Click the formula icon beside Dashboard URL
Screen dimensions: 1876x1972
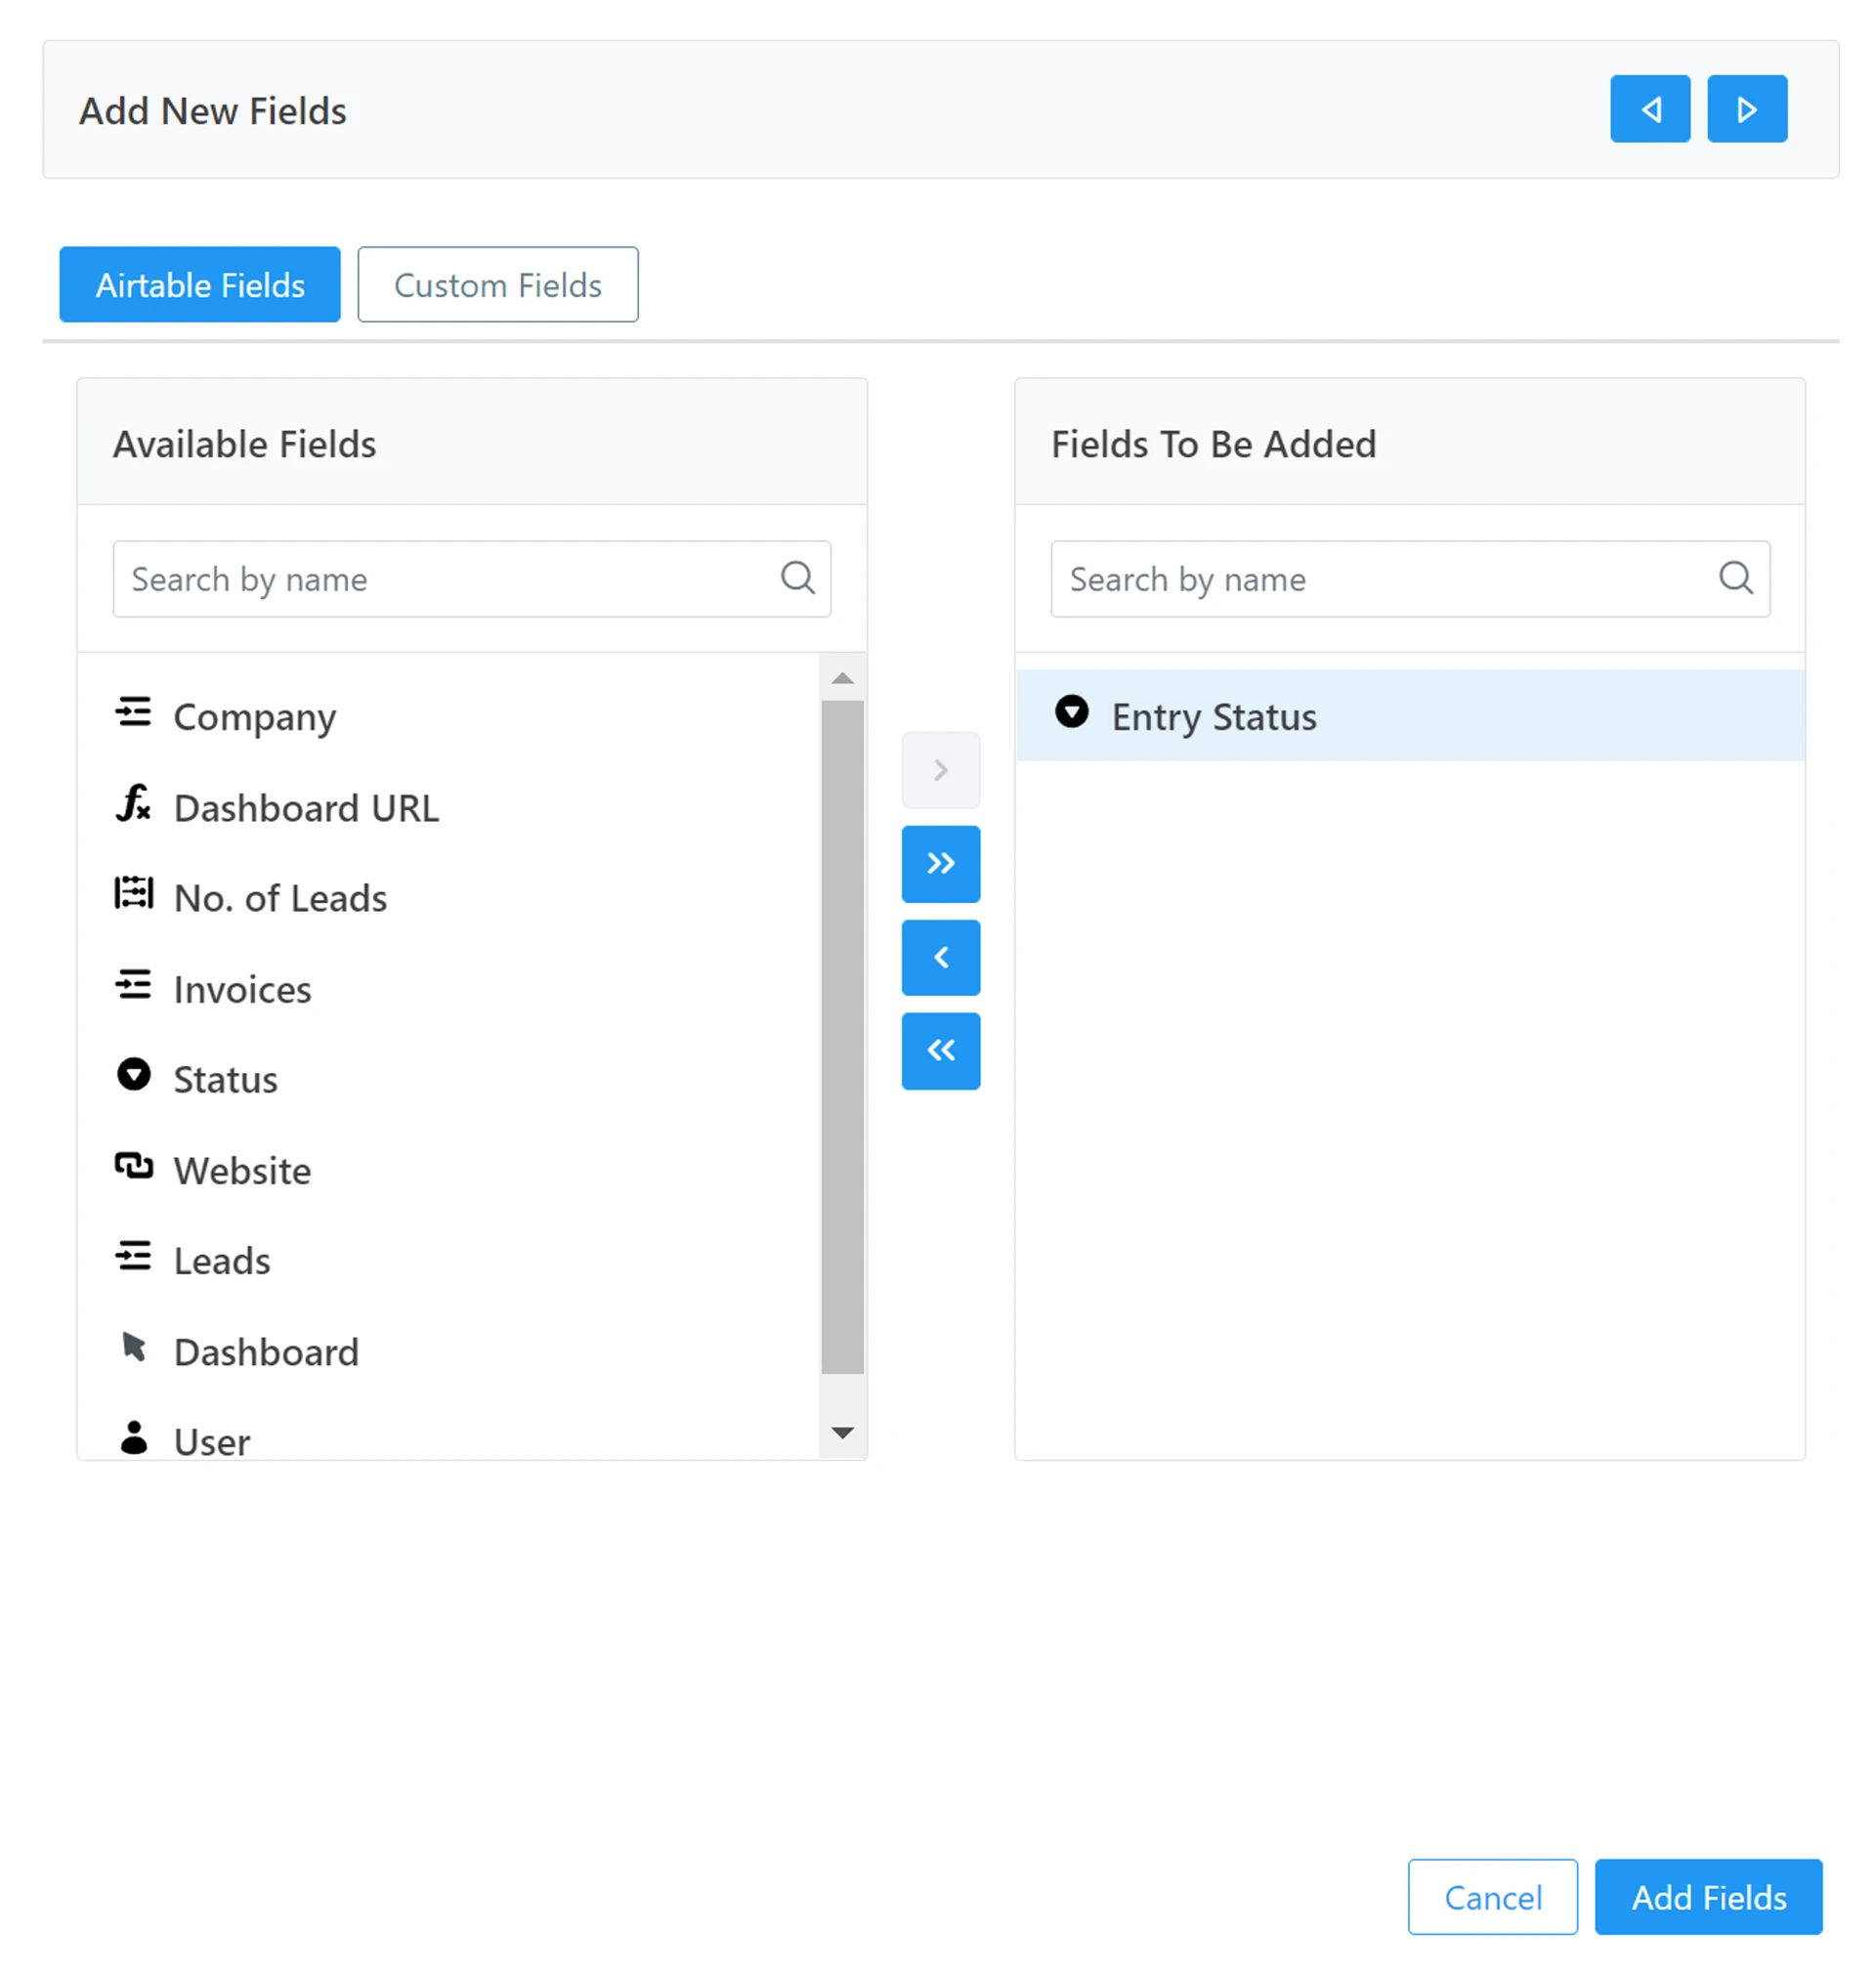[133, 804]
